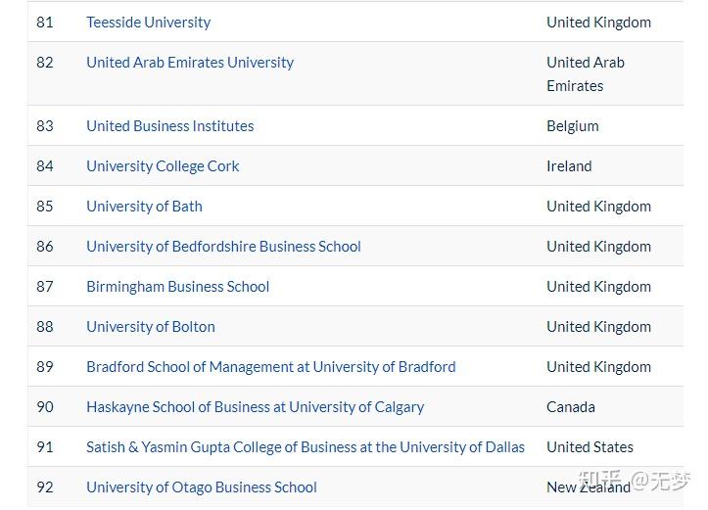Click the United States country cell

coord(590,447)
